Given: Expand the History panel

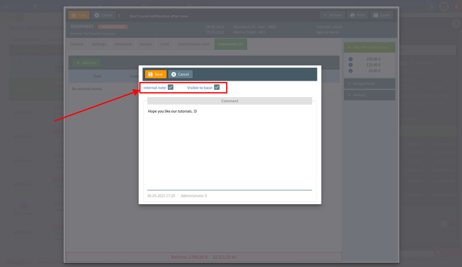Looking at the screenshot, I should tap(369, 95).
